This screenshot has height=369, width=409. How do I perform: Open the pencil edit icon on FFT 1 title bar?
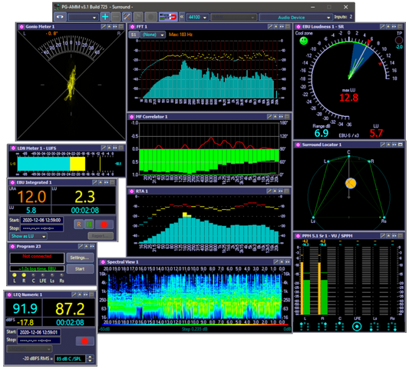click(x=270, y=27)
